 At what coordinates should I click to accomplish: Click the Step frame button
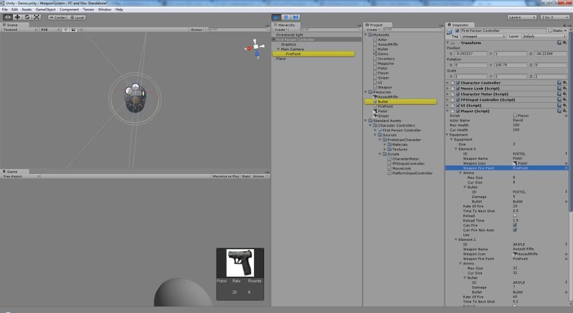[x=295, y=17]
